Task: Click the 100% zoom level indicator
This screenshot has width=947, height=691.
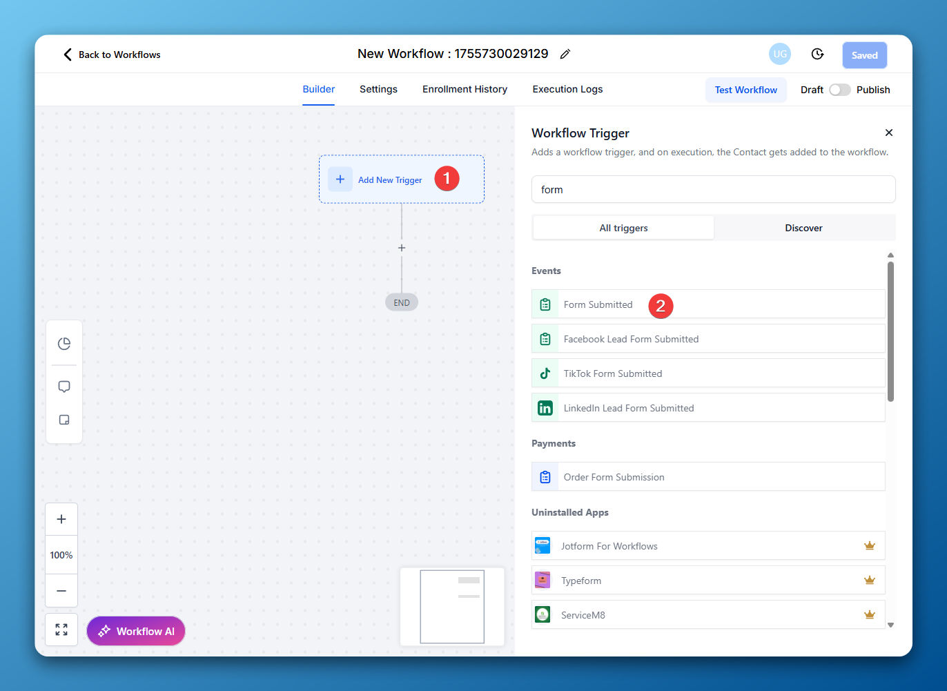Action: (x=61, y=555)
